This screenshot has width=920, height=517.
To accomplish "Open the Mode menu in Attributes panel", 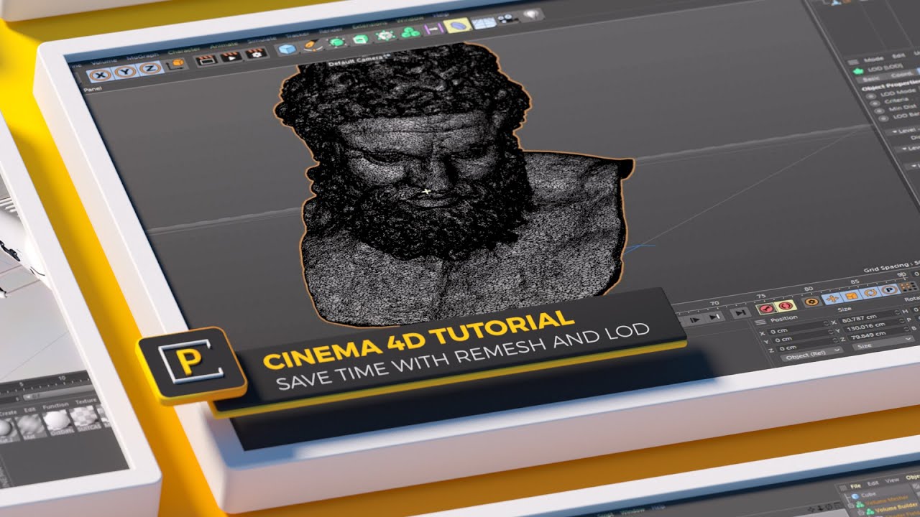I will point(873,59).
